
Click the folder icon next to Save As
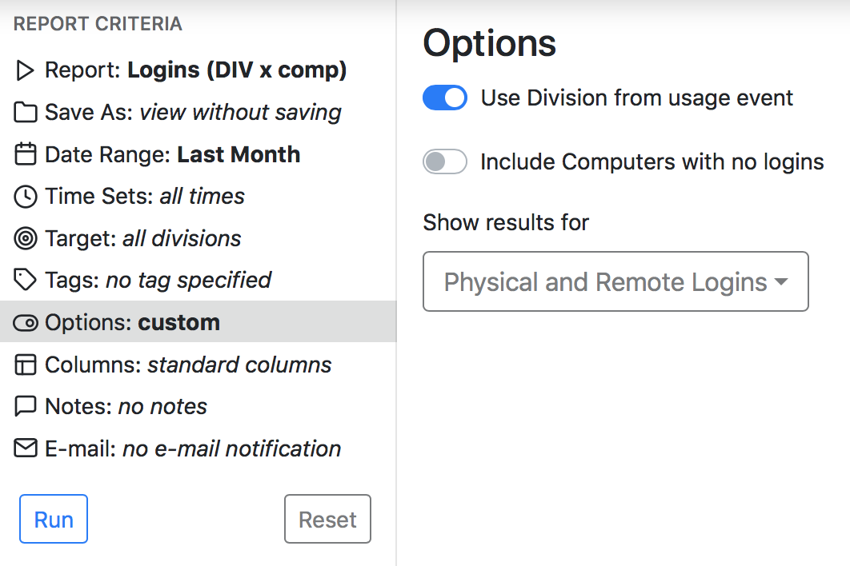click(x=26, y=113)
